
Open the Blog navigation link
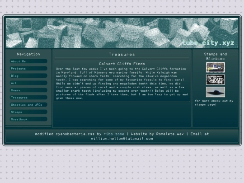tap(28, 76)
